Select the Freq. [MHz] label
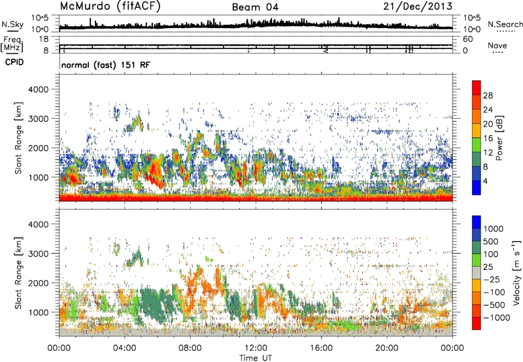This screenshot has height=362, width=523. coord(12,44)
